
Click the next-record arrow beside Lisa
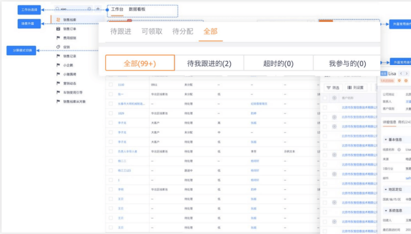tap(406, 73)
